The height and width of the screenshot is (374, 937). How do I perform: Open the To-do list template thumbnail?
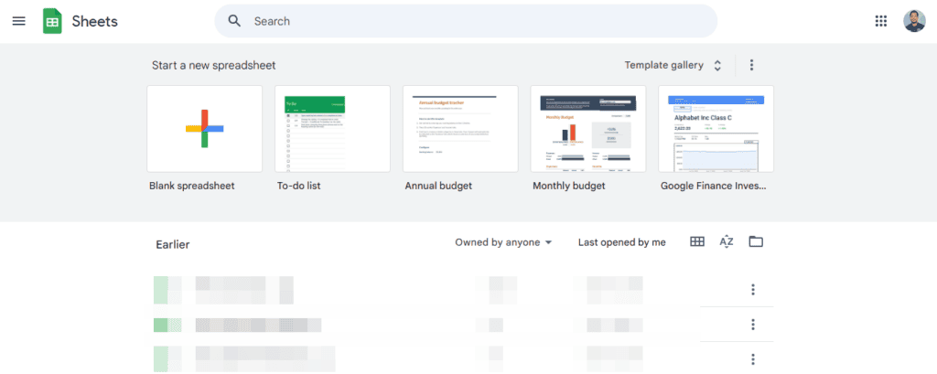[332, 128]
